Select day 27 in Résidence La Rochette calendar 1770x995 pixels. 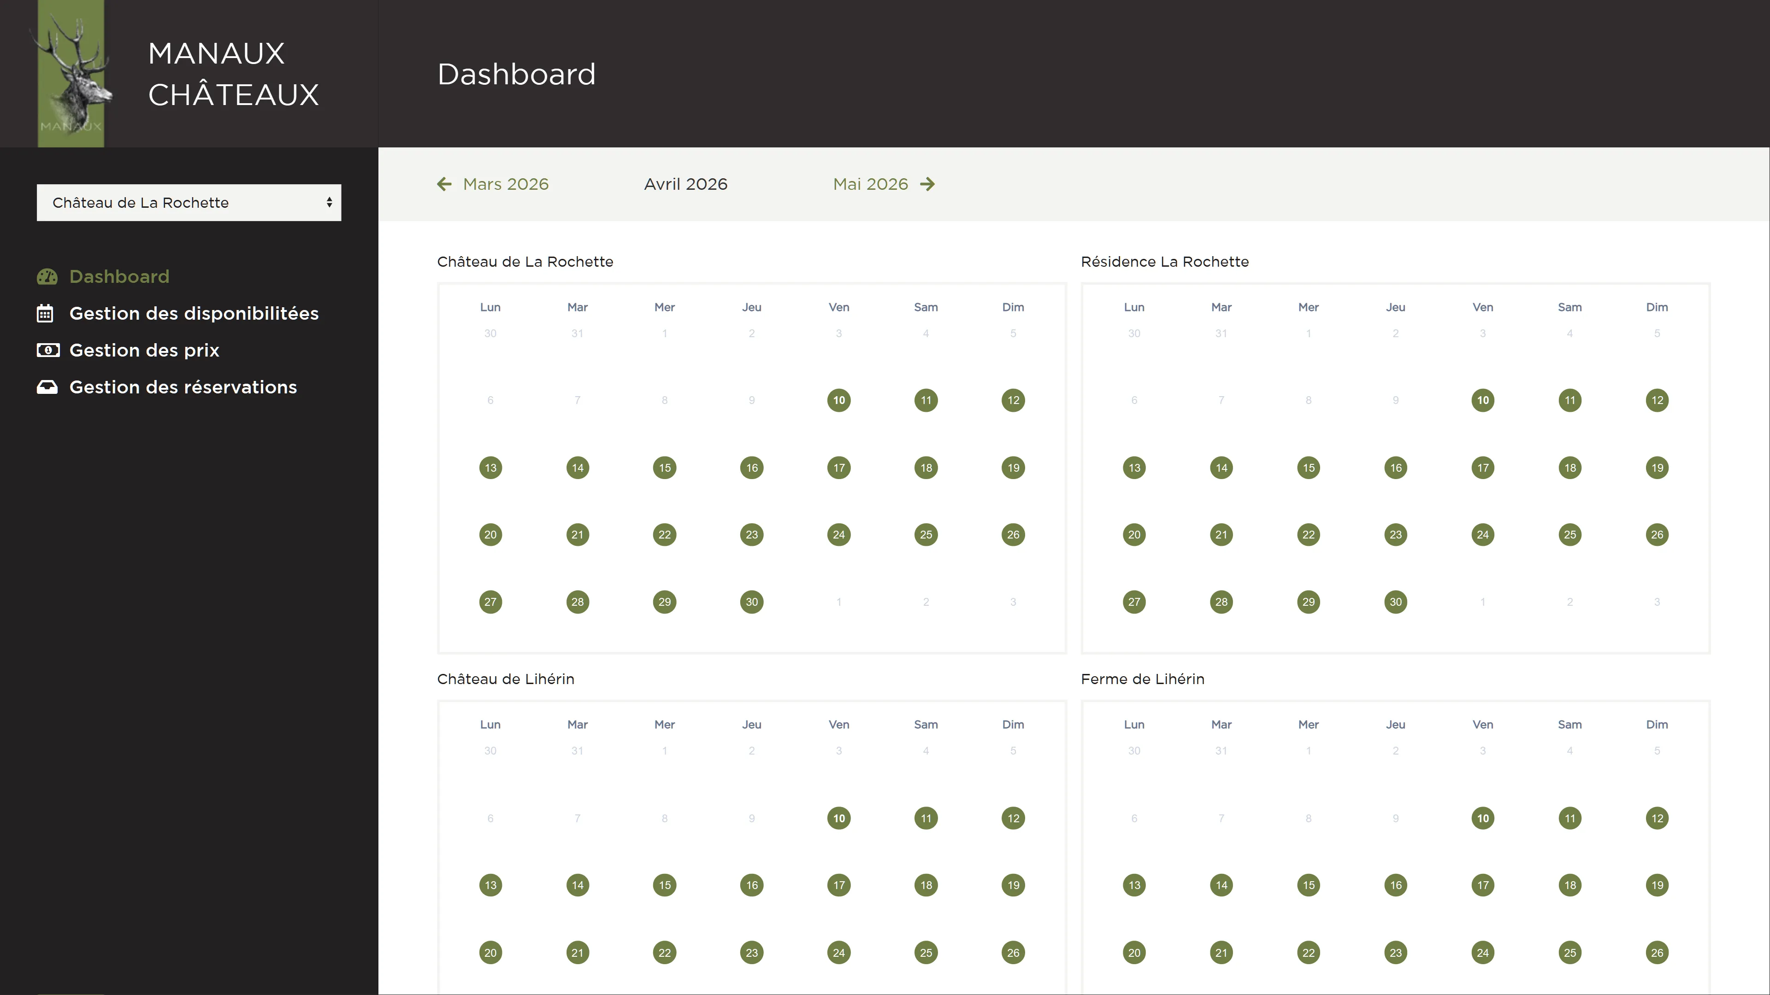[1134, 602]
